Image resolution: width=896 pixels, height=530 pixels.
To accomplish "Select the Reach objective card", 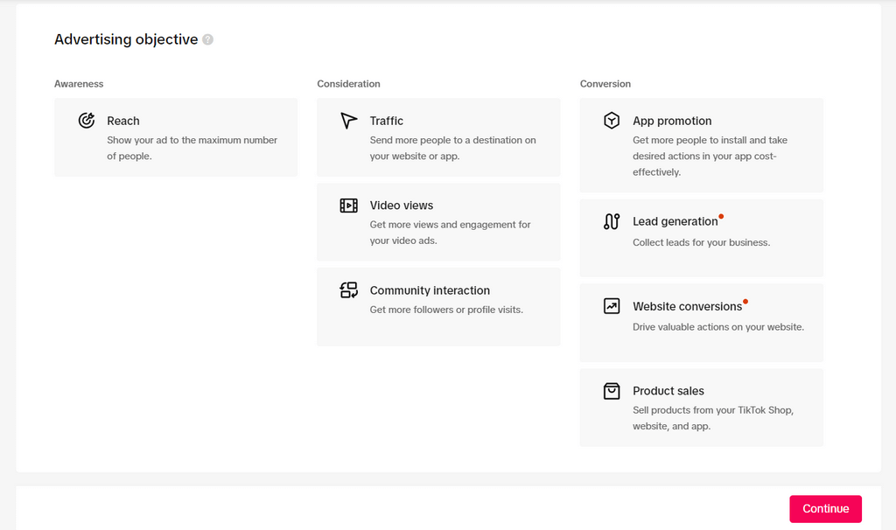I will pyautogui.click(x=176, y=137).
